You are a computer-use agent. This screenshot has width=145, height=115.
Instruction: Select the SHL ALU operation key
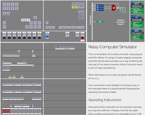[x=39, y=23]
